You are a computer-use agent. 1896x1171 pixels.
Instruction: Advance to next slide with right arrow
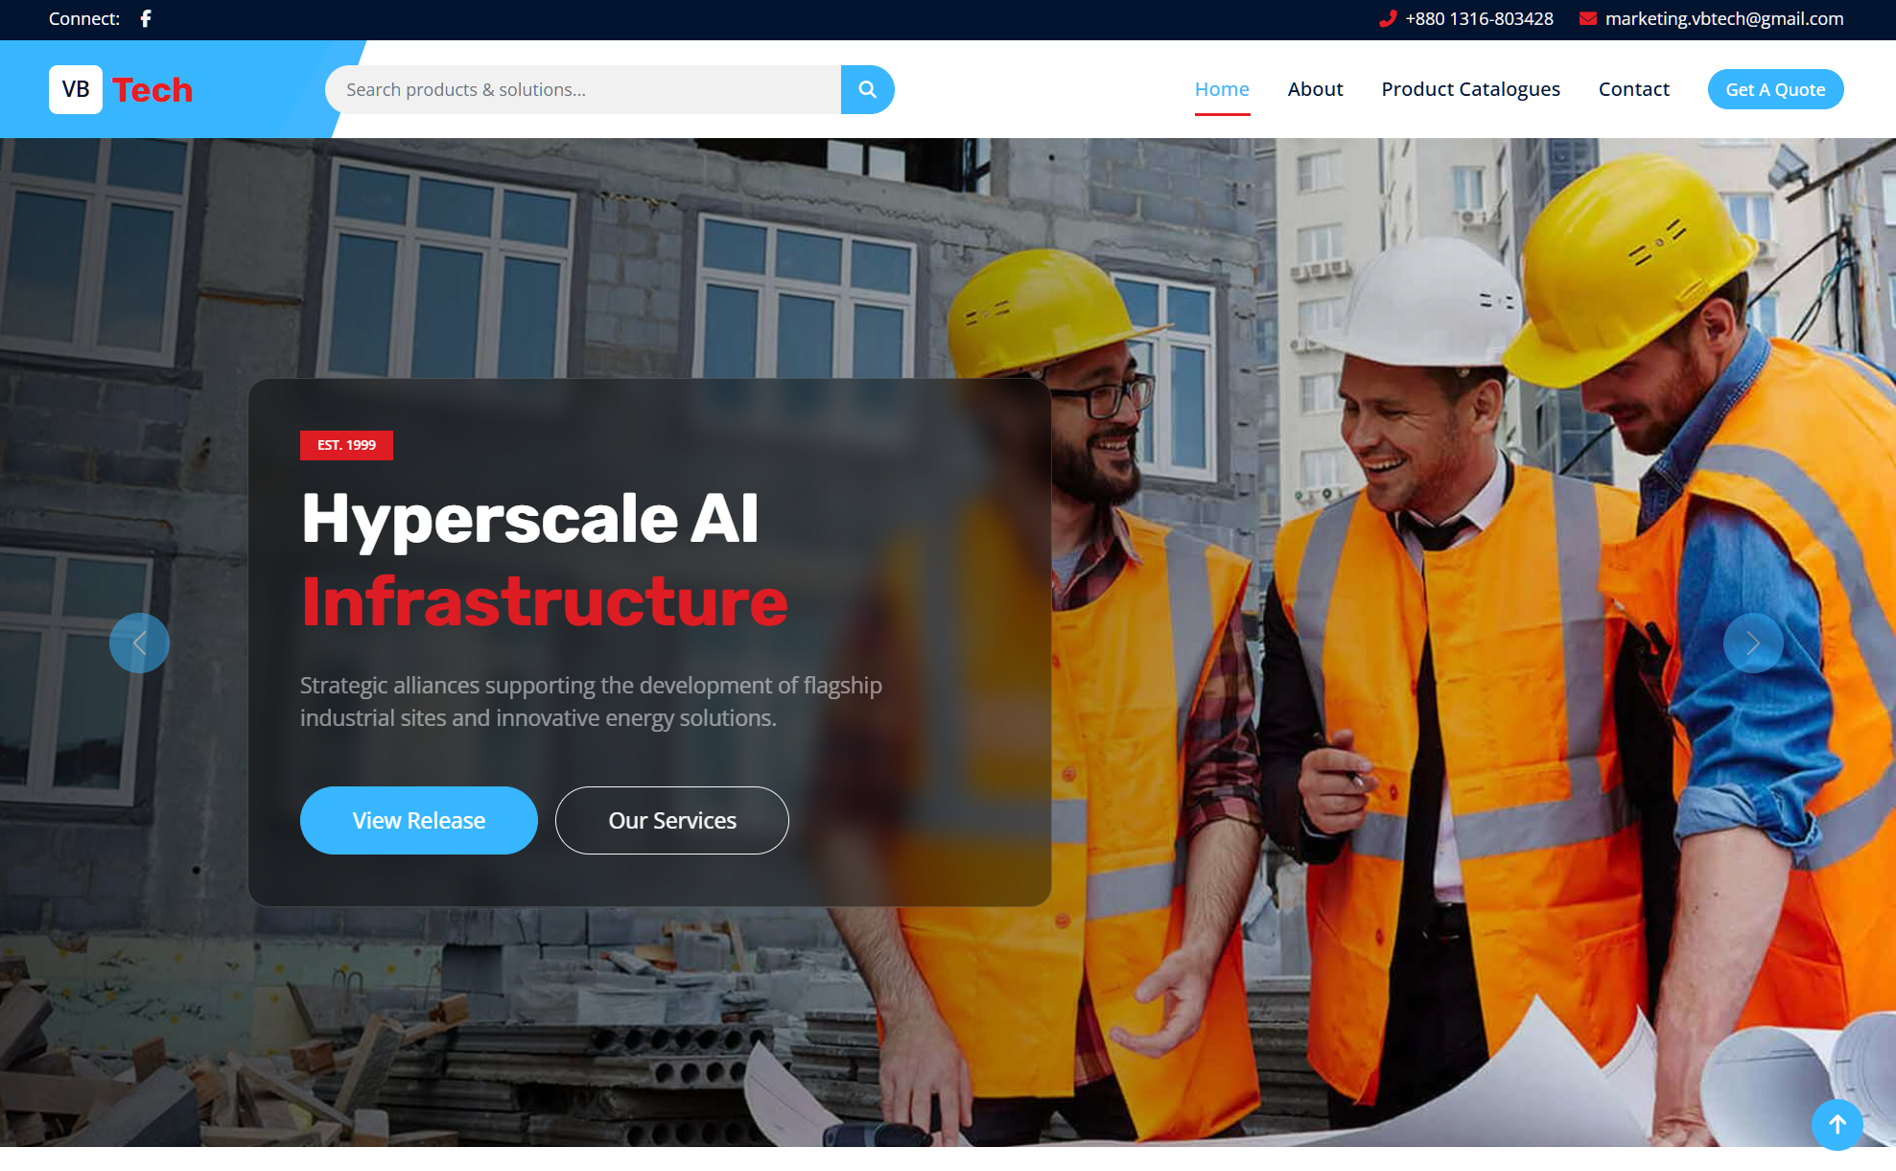point(1753,643)
